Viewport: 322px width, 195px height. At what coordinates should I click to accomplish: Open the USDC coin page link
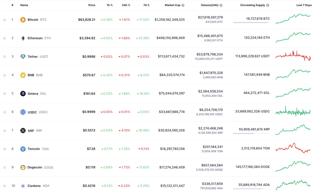click(x=33, y=112)
